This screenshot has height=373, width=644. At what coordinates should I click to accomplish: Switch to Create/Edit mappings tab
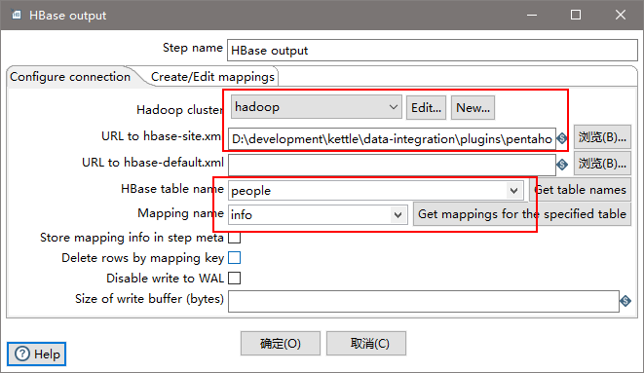tap(212, 77)
